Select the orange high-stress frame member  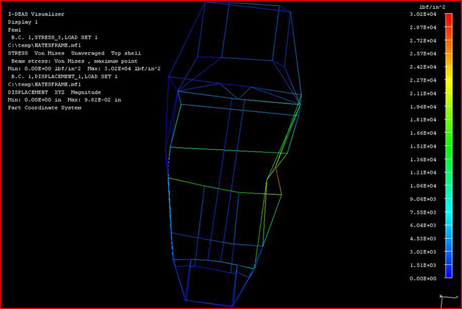pyautogui.click(x=278, y=181)
